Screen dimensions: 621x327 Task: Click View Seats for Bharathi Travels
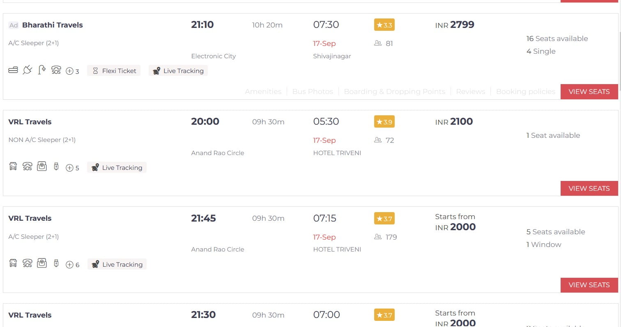[x=589, y=91]
